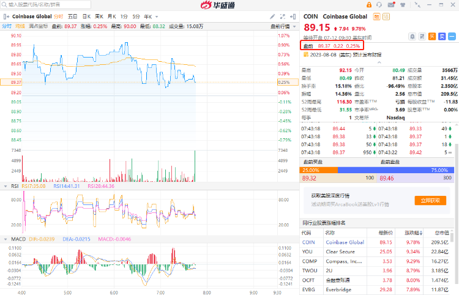
Task: Click the DIF:-0.0239 MACD label
Action: click(x=42, y=239)
